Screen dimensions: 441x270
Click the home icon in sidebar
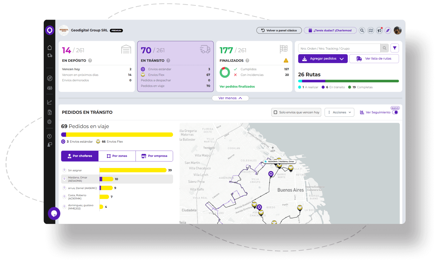tap(50, 48)
